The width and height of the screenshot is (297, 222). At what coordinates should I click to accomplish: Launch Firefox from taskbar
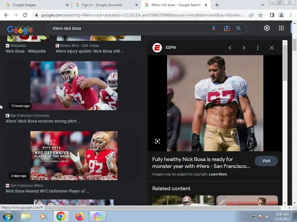click(x=79, y=216)
